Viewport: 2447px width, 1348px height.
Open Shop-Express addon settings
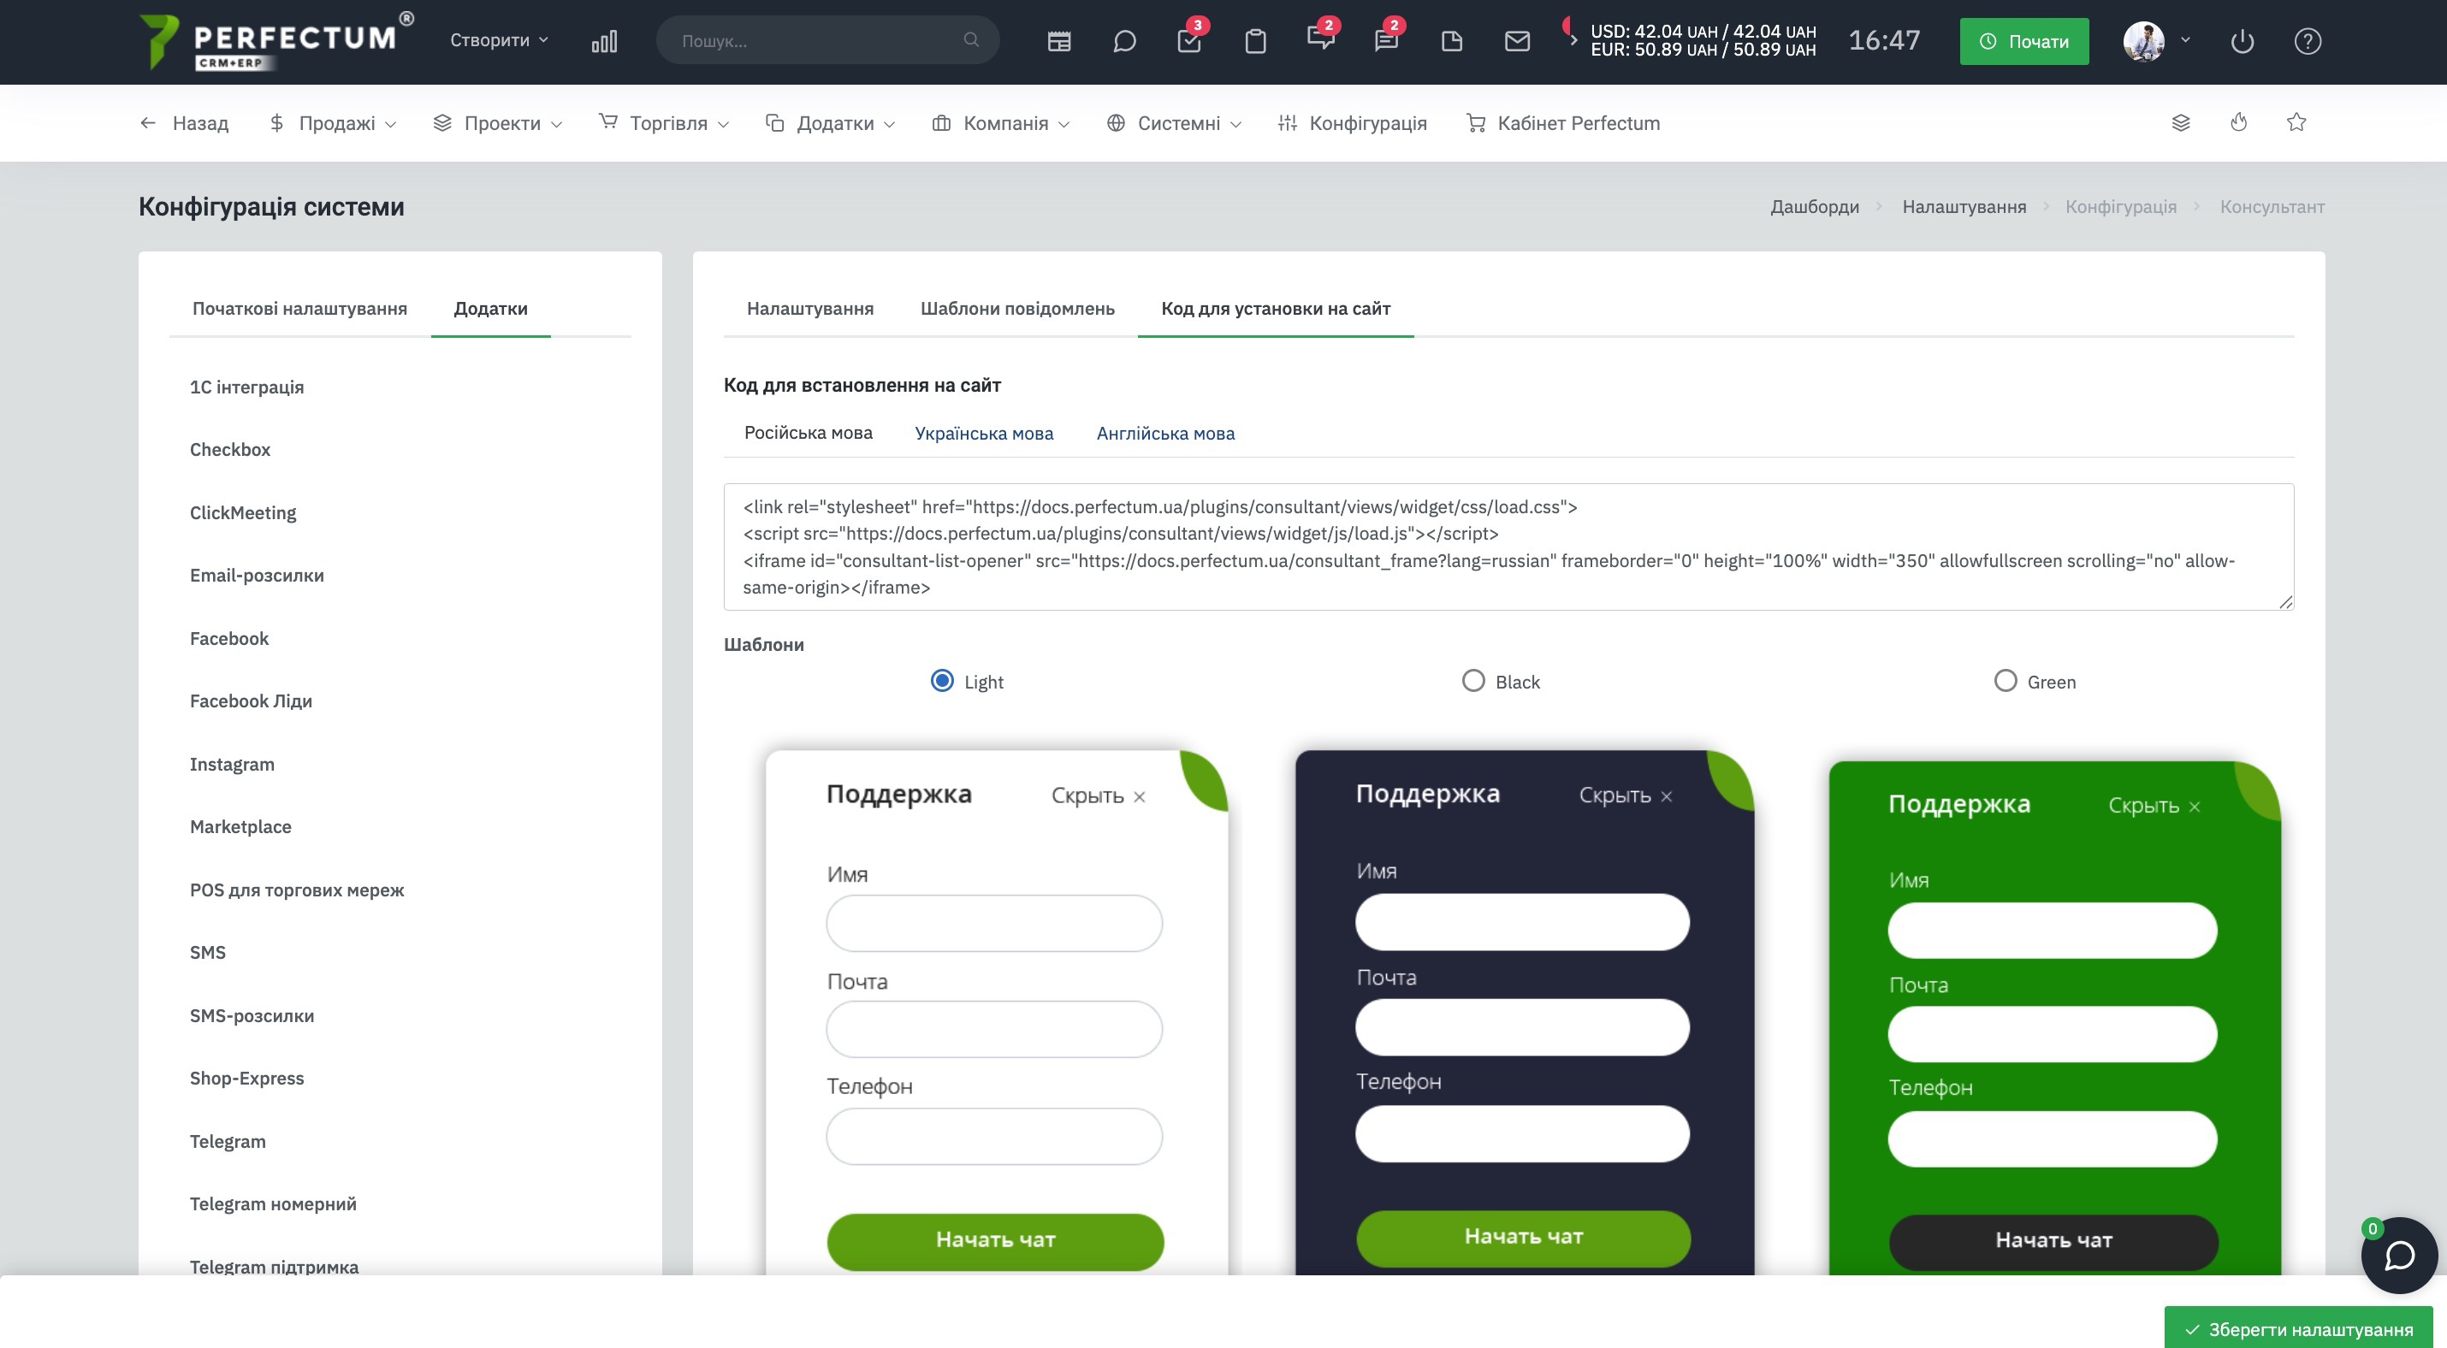(247, 1078)
